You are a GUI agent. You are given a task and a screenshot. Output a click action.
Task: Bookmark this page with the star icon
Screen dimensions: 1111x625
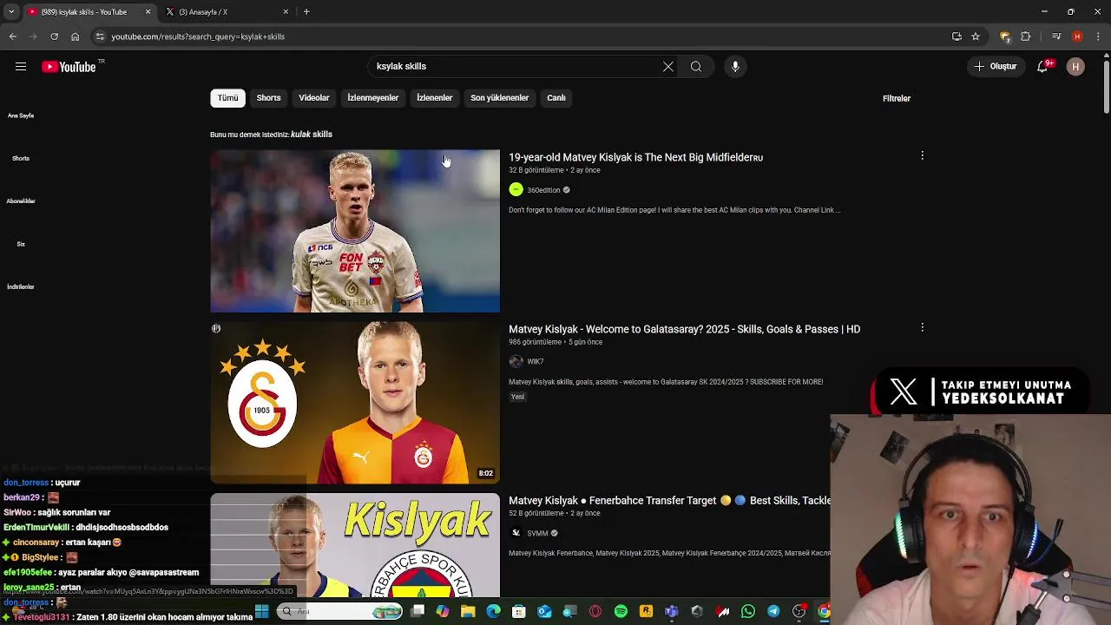click(976, 36)
